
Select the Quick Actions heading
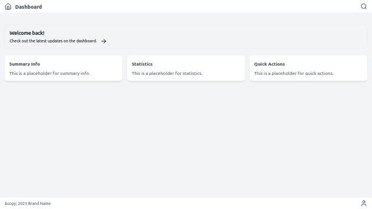click(x=269, y=64)
